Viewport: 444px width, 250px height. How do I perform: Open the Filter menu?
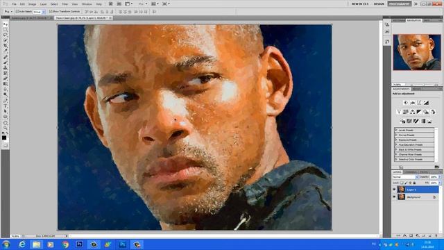point(65,4)
